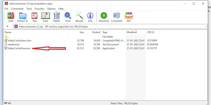Click the Delete trash can icon
The height and width of the screenshot is (105, 211).
pyautogui.click(x=57, y=16)
